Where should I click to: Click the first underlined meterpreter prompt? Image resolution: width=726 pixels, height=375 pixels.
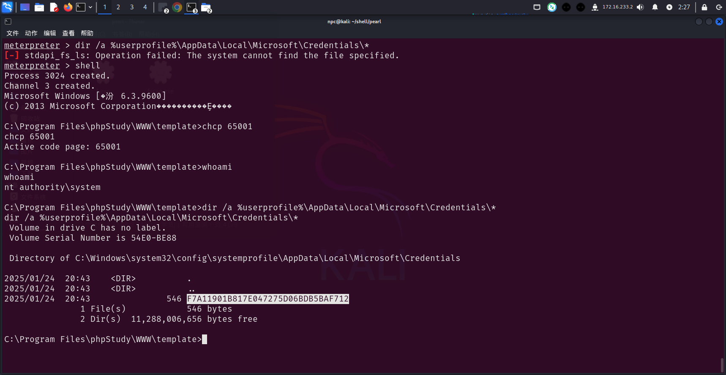(32, 46)
